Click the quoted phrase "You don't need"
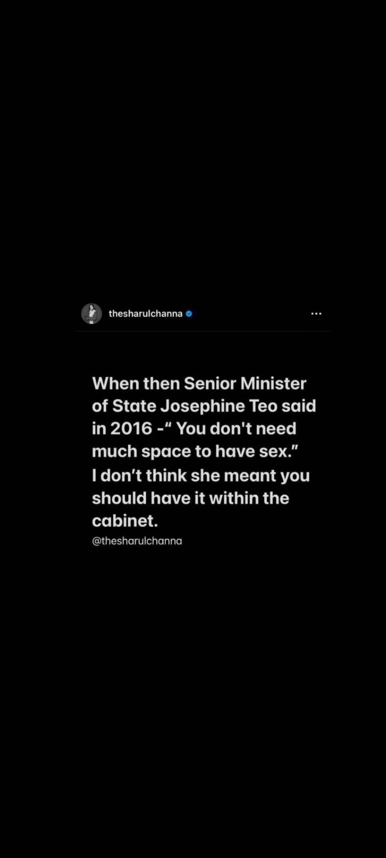386x858 pixels. 236,429
